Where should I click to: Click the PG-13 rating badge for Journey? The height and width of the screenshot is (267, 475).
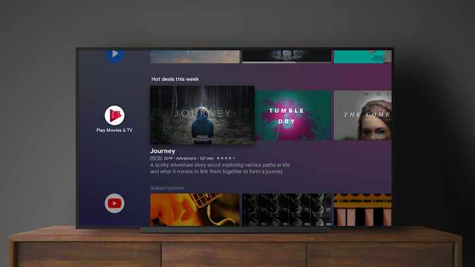coord(156,158)
